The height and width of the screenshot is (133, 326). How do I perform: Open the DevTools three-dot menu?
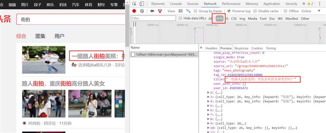tap(320, 4)
